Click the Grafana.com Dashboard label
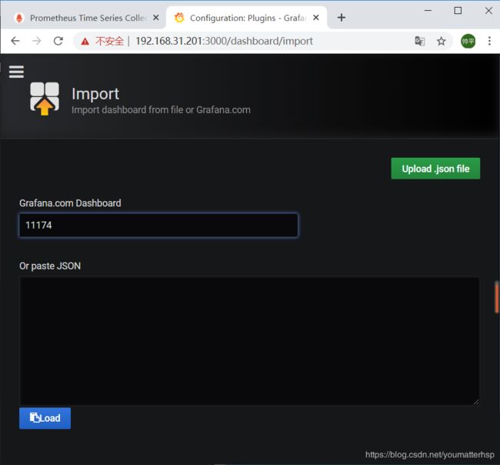Screen dimensions: 500x465 (x=70, y=203)
